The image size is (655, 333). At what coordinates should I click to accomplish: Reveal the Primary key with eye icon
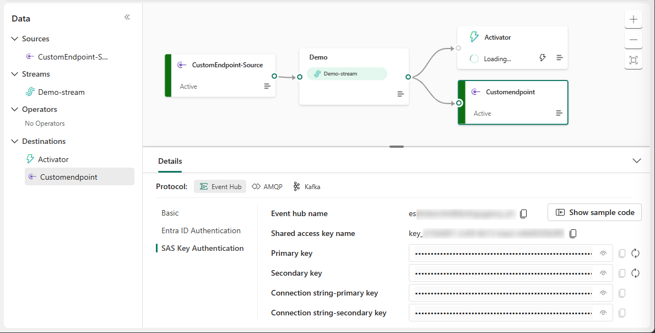pyautogui.click(x=603, y=253)
